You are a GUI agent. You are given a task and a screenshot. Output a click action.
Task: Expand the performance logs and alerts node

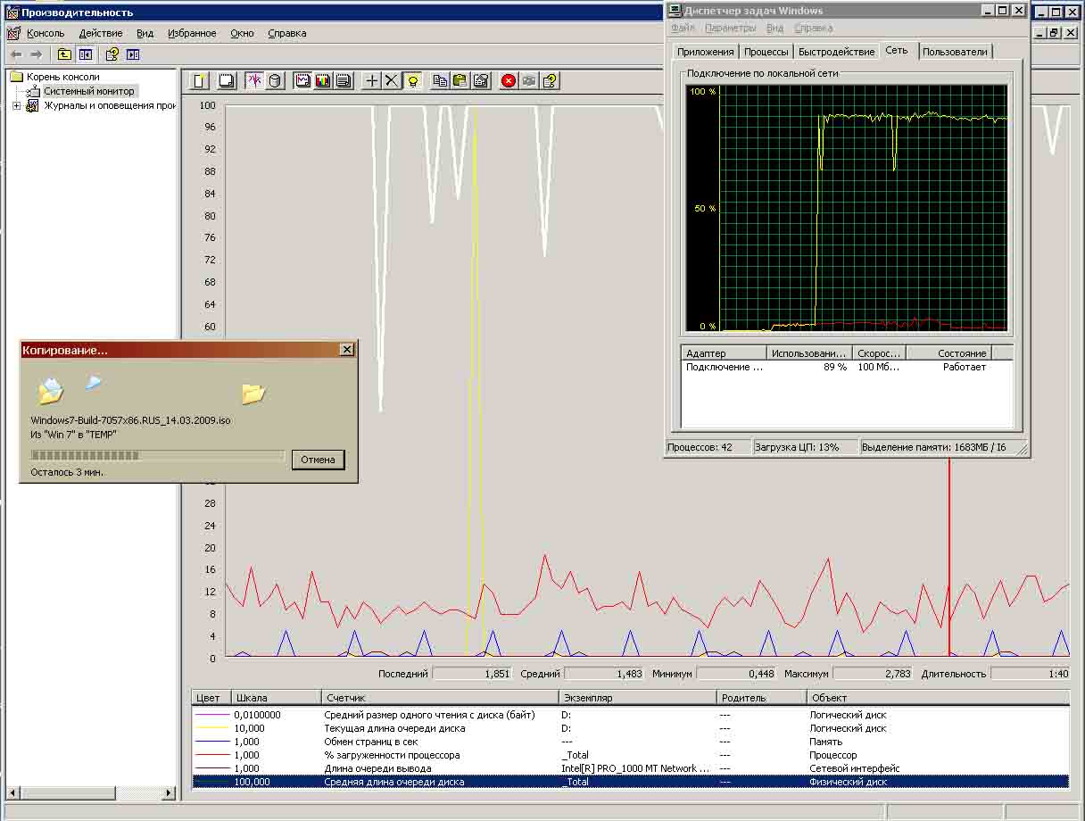tap(16, 106)
